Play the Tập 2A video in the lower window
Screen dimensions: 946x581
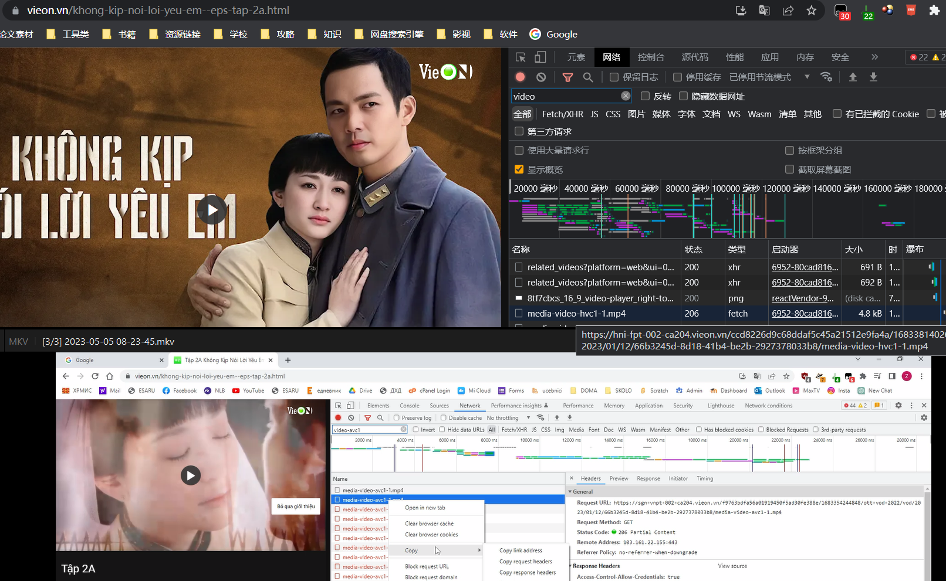(x=190, y=475)
